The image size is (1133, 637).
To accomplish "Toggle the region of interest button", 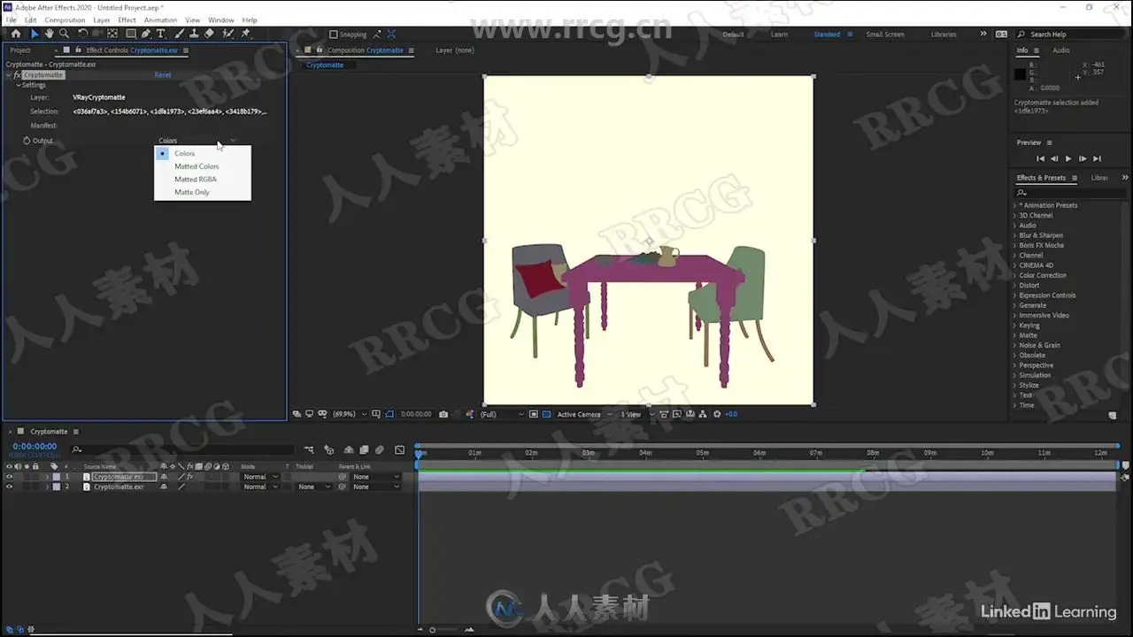I will [x=533, y=414].
